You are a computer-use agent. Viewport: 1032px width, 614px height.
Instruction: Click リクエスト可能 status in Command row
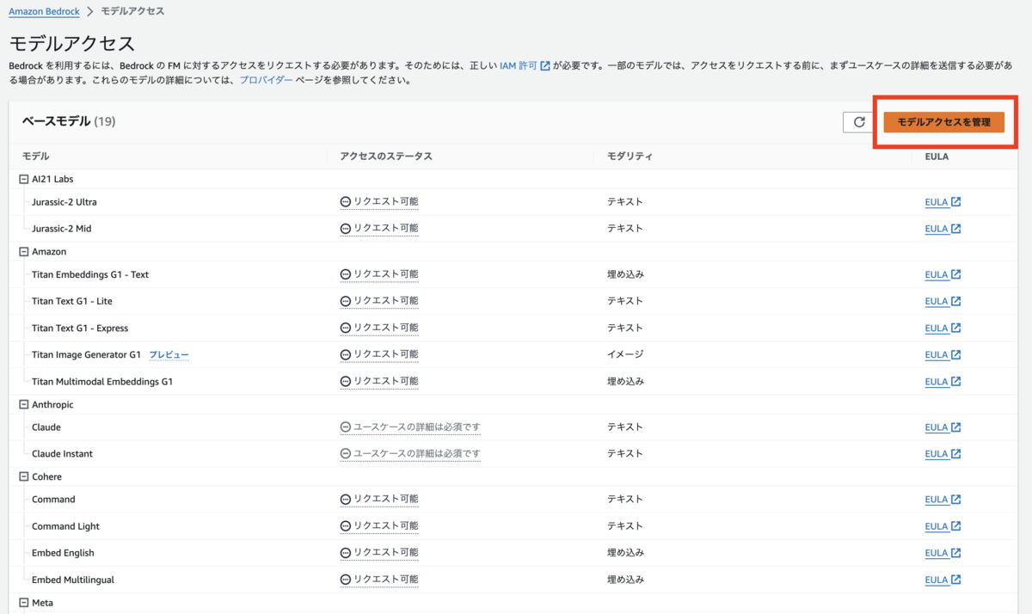379,499
